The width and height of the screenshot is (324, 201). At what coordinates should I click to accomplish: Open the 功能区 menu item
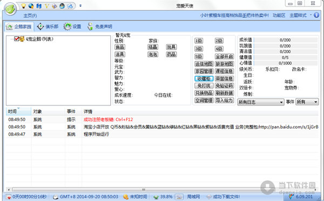tap(279, 15)
